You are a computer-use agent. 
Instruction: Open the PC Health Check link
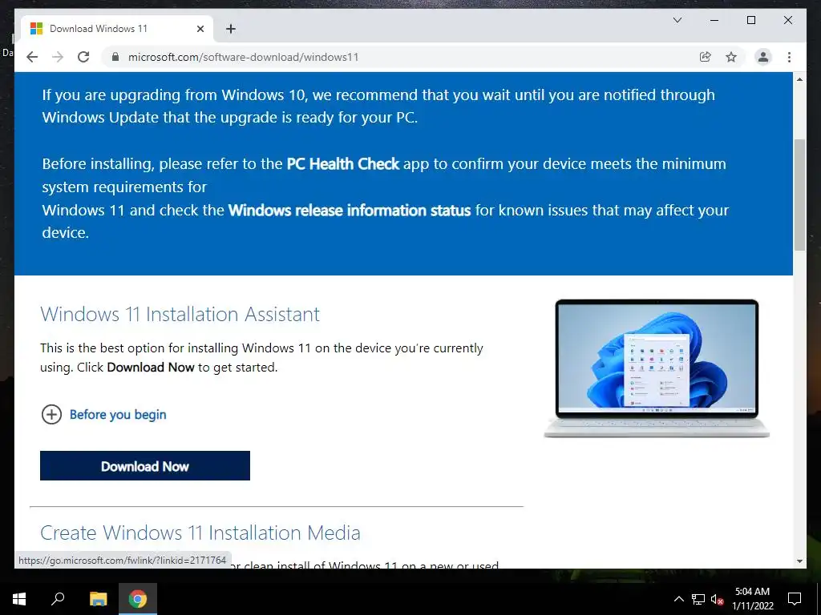coord(343,163)
